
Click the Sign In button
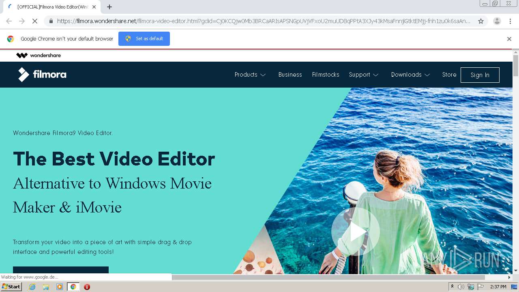coord(480,75)
